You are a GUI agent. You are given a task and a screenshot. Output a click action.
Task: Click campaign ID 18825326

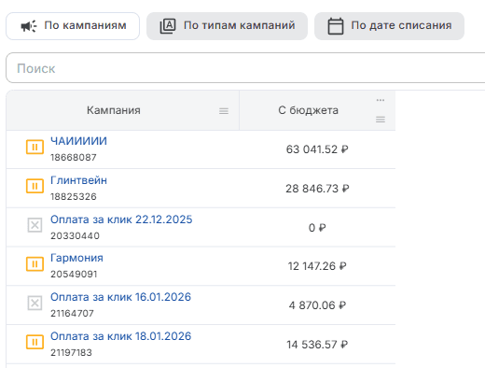[x=74, y=197]
